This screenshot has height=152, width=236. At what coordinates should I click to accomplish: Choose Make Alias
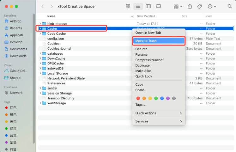click(x=159, y=71)
